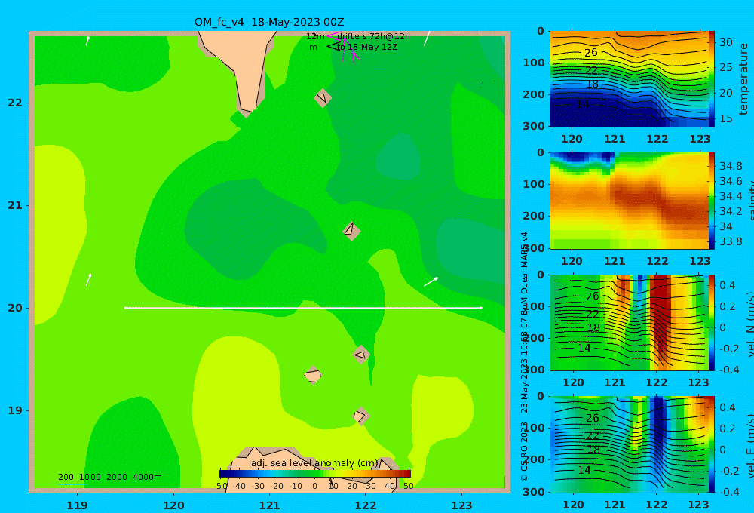The height and width of the screenshot is (513, 754).
Task: Click the 'adj. sea level anomaly (cm)' label
Action: pos(314,463)
